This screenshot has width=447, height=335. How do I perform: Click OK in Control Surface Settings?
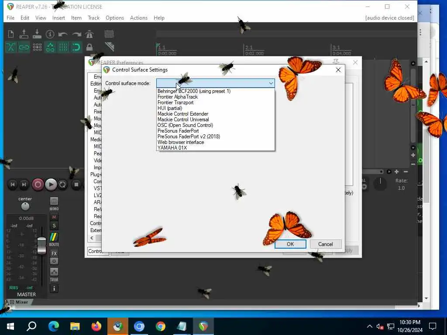coord(290,244)
